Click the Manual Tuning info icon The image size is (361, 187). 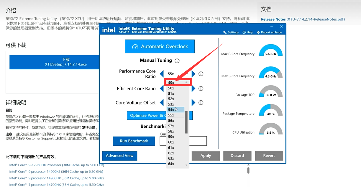(177, 61)
